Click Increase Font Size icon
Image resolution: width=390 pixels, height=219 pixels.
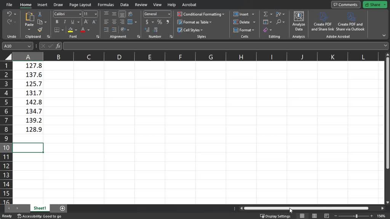point(86,22)
